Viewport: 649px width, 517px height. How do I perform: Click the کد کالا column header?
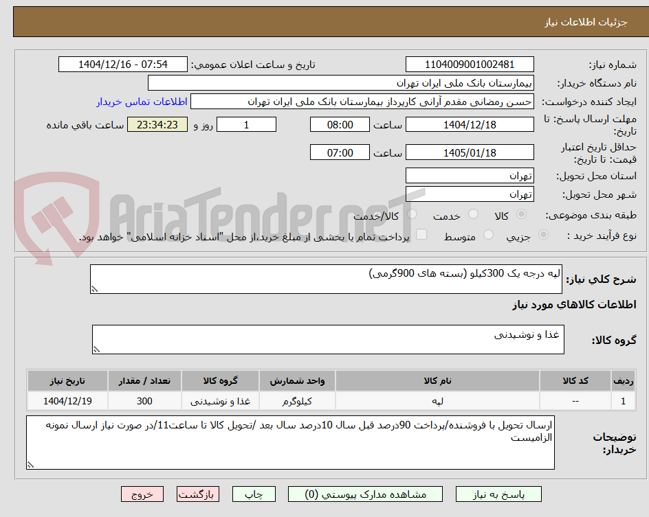575,380
